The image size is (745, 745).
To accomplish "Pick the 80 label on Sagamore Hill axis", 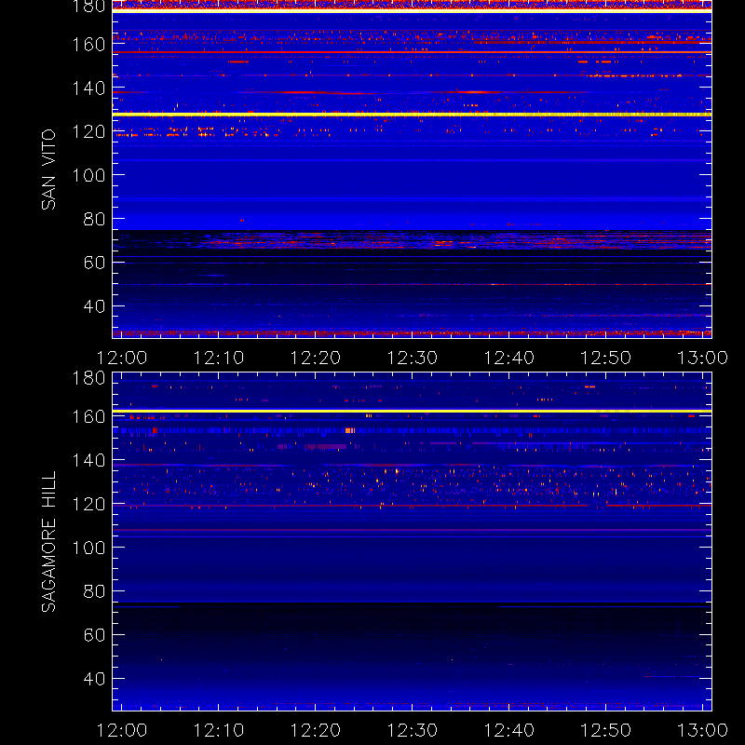I will click(94, 591).
